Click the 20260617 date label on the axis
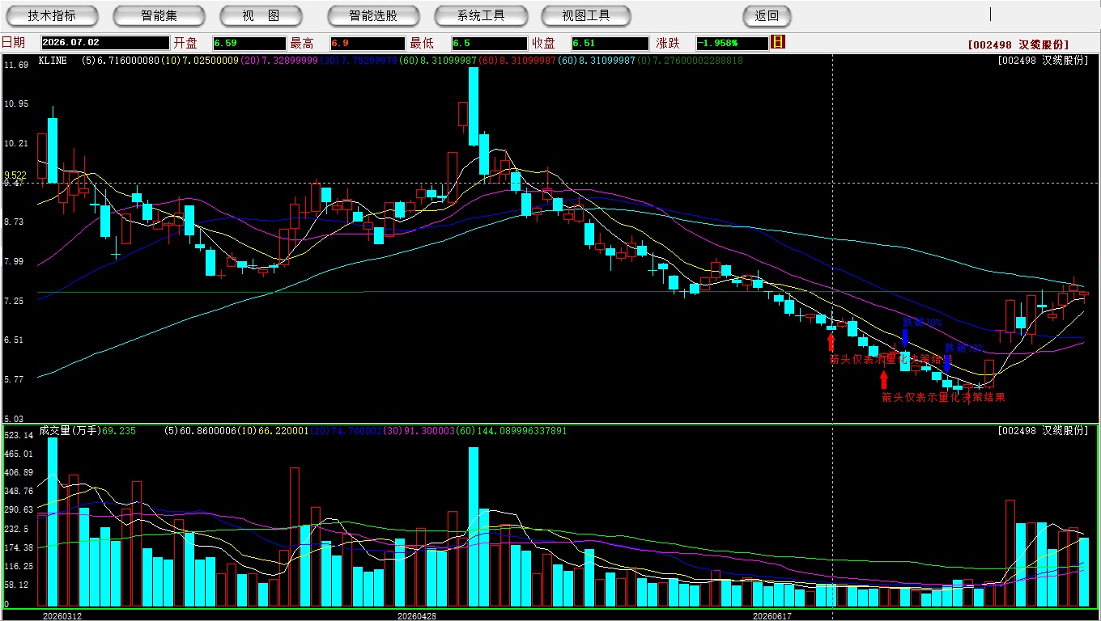The height and width of the screenshot is (621, 1101). coord(772,616)
